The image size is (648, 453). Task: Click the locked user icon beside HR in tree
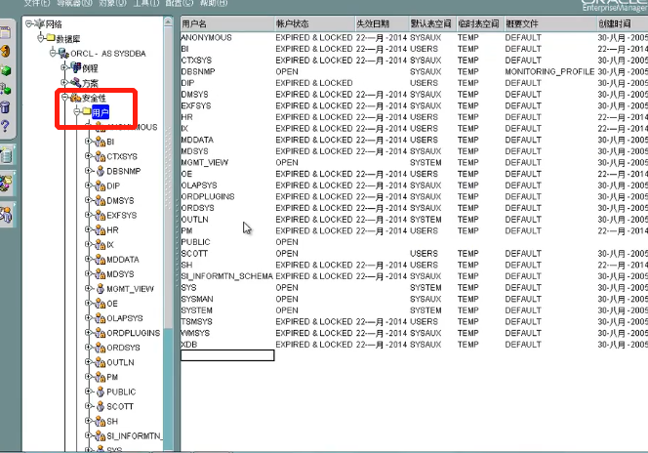(100, 230)
